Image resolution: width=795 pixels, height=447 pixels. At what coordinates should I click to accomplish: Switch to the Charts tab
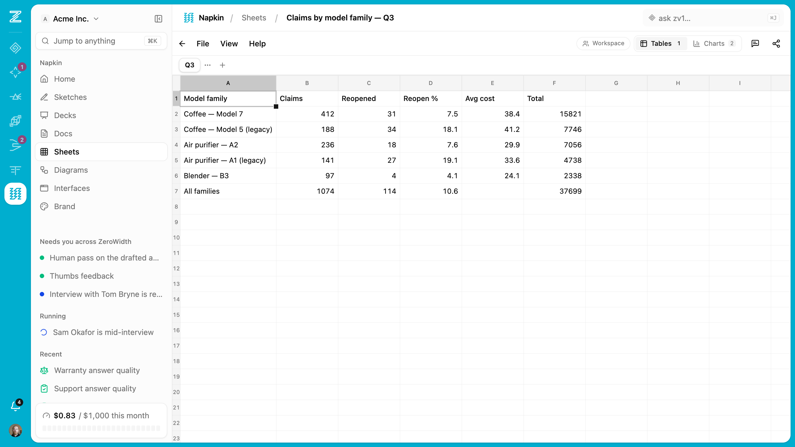(x=714, y=44)
